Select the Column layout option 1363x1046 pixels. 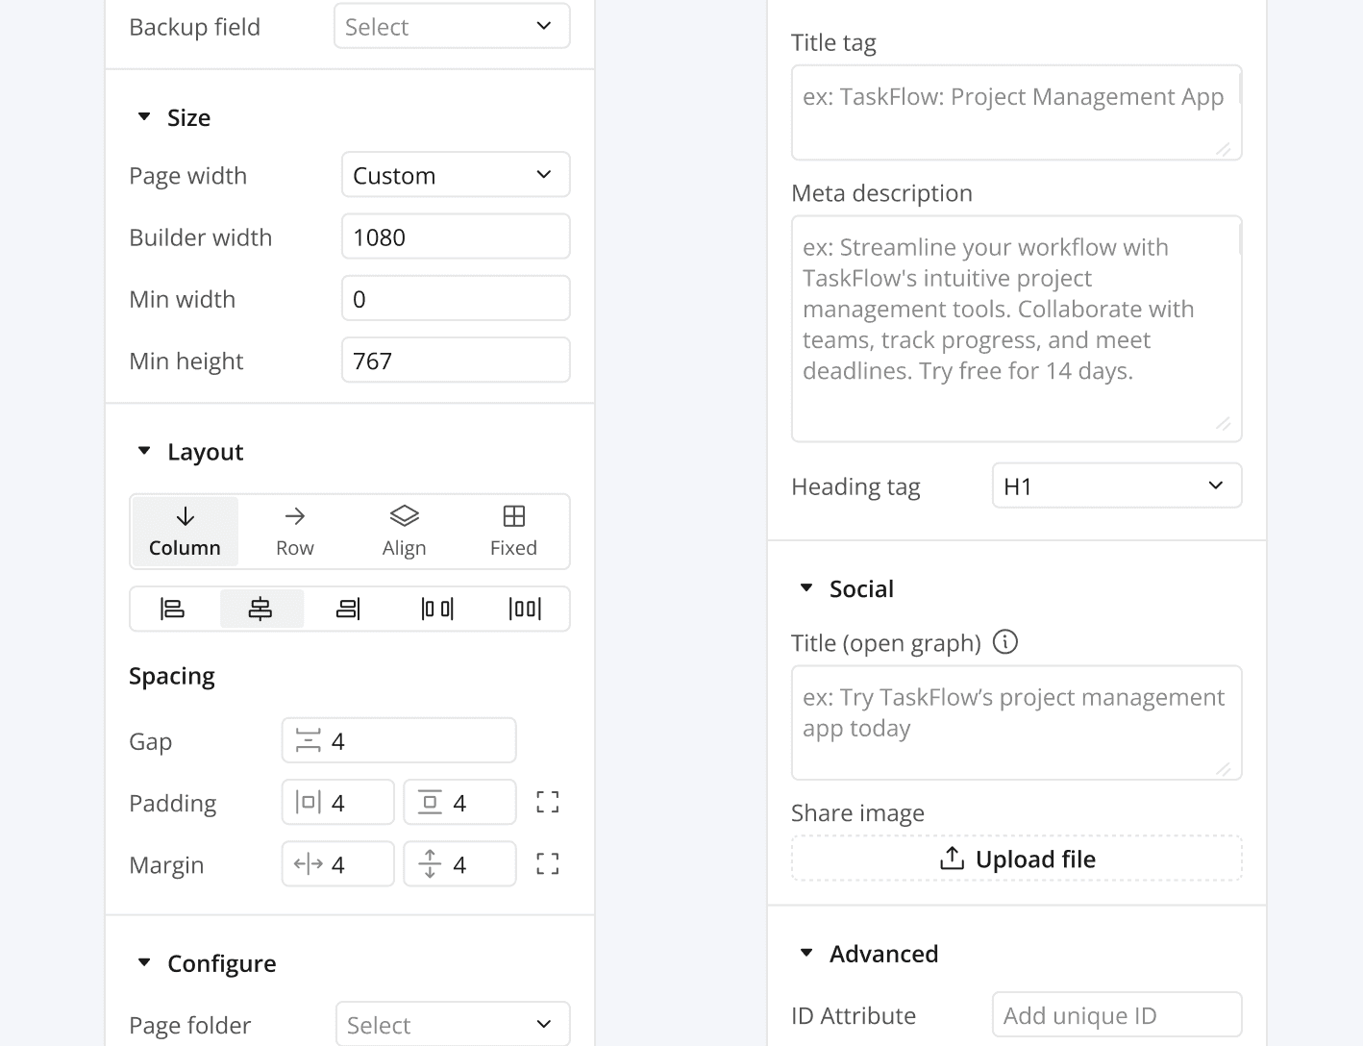click(185, 531)
